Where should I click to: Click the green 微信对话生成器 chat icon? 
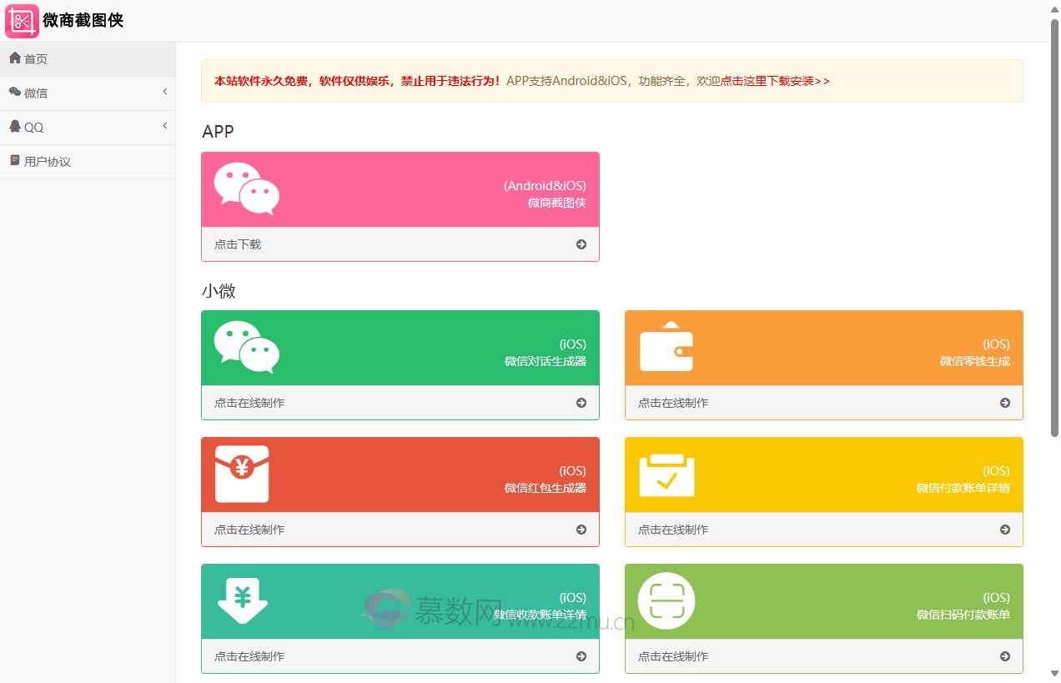246,347
